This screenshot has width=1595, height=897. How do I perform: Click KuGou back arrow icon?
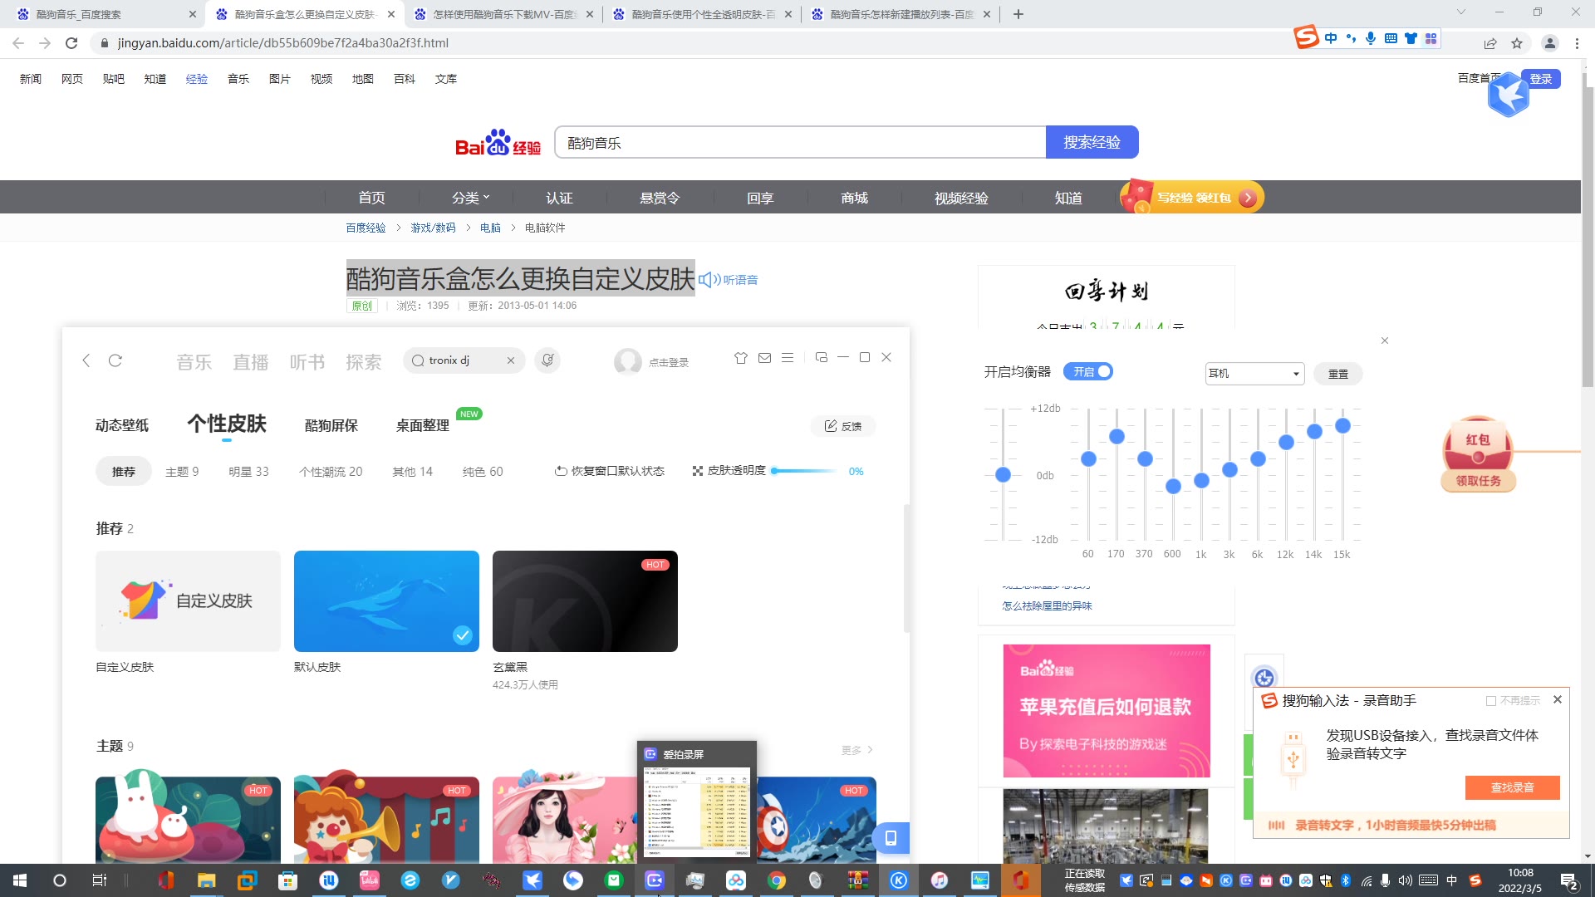(86, 360)
